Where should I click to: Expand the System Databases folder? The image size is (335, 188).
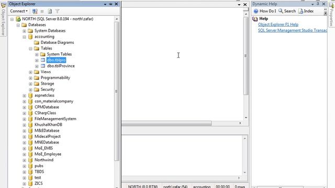point(25,31)
